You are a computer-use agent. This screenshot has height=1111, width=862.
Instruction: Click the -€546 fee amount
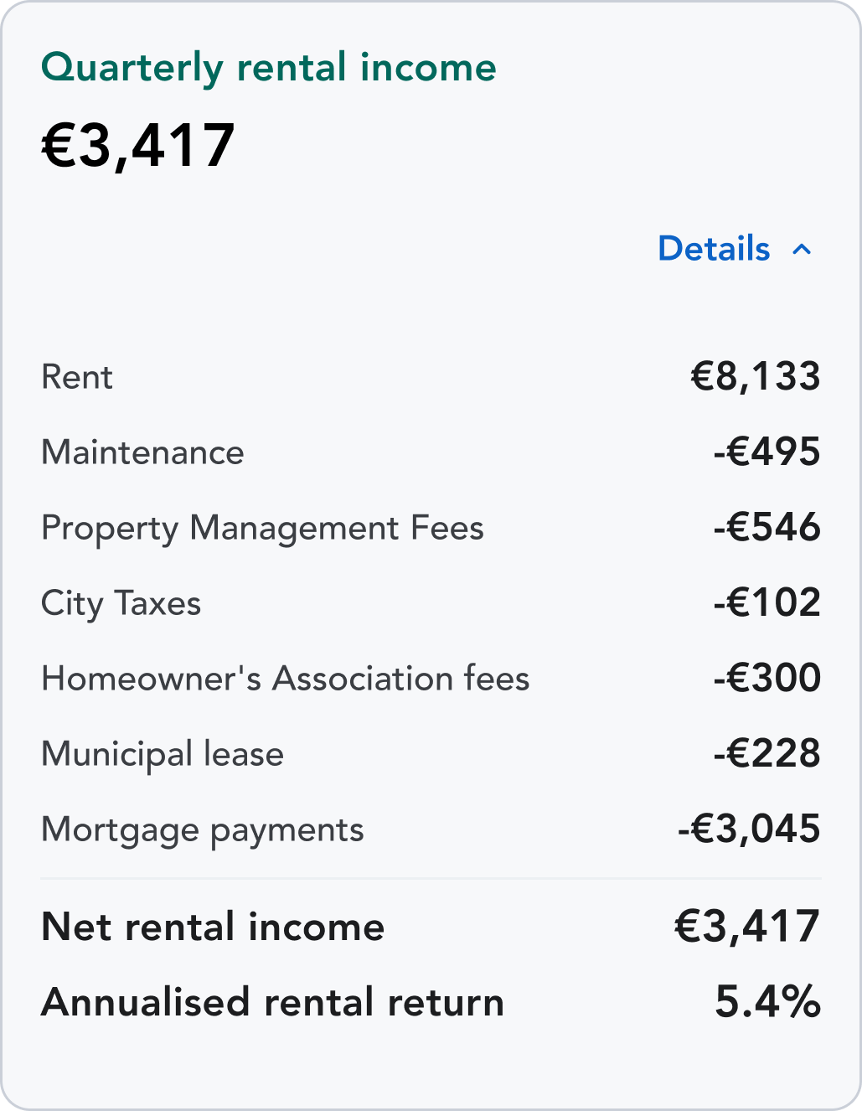tap(767, 527)
